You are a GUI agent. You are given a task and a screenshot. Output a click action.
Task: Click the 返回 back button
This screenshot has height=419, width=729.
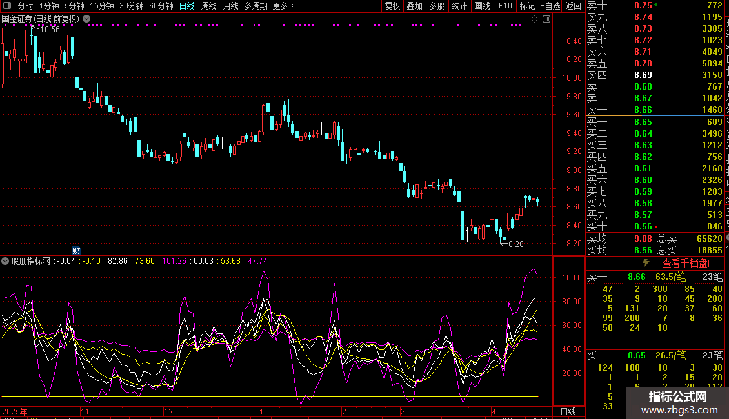tap(573, 6)
